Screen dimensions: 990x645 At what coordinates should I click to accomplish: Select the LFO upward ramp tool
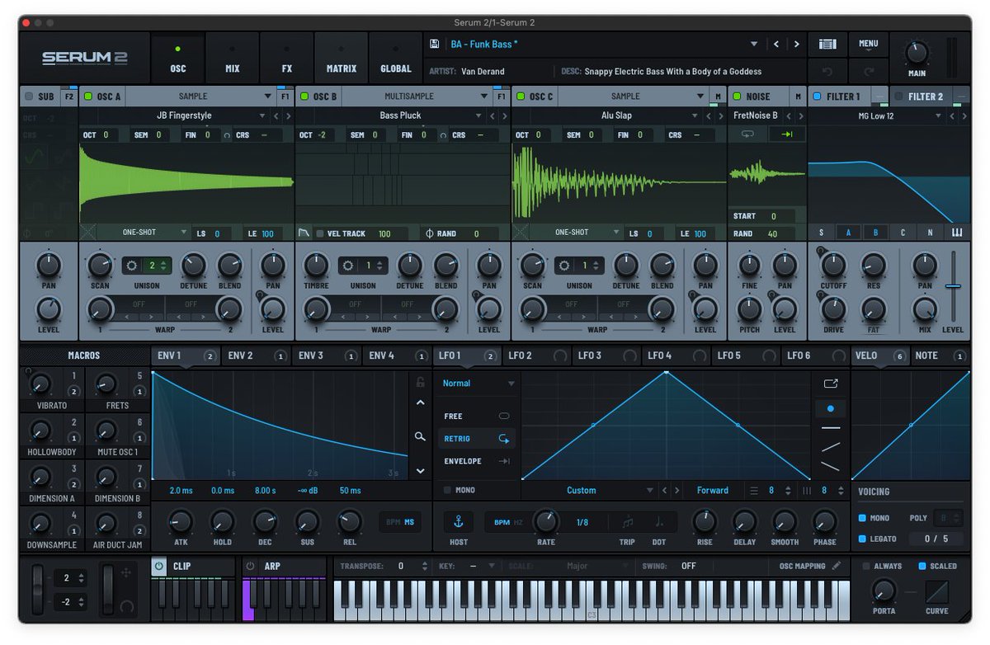830,447
